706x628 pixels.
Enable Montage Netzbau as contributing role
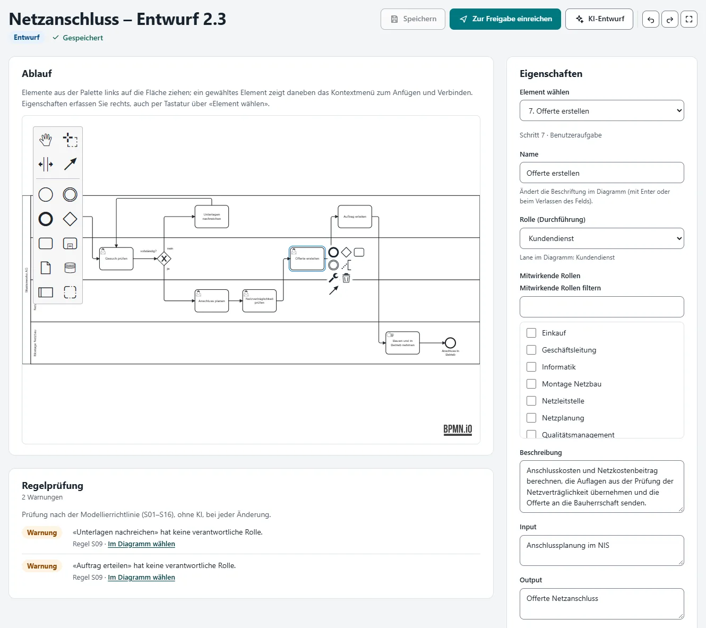(x=531, y=384)
